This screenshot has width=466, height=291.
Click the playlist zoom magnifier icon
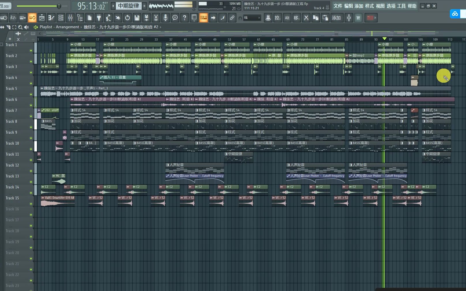(20, 27)
